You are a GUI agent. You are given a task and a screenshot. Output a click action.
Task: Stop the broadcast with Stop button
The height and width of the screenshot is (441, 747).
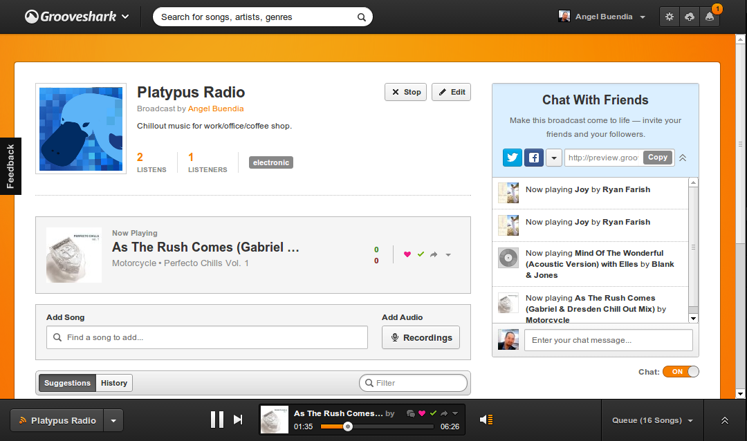click(405, 92)
